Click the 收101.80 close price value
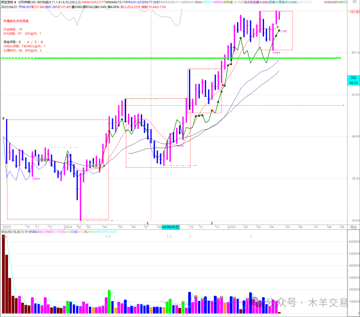 [x=64, y=7]
